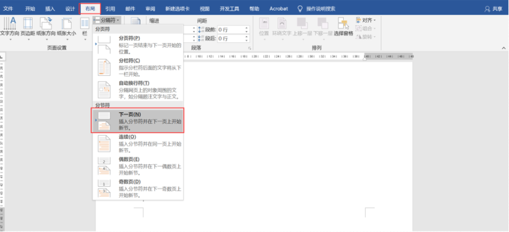Increase the 段后 spacing with up arrow

tap(247, 36)
